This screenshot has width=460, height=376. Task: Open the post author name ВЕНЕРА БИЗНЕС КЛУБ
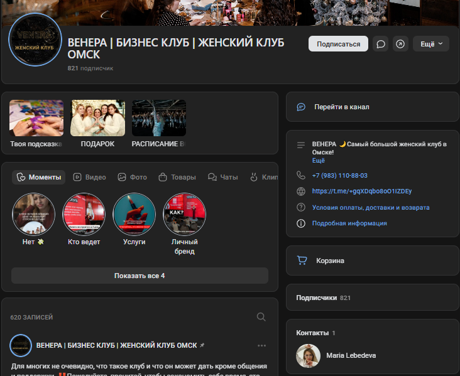(116, 345)
